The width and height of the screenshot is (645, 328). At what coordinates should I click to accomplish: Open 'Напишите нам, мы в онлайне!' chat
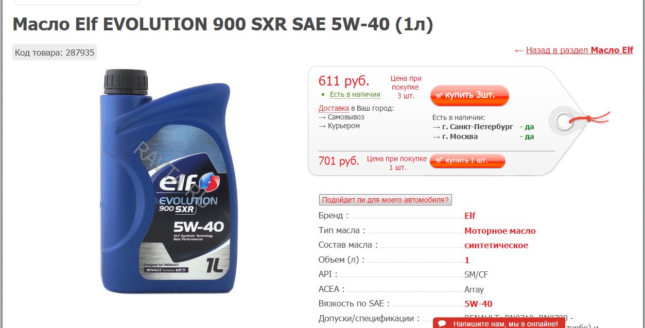pyautogui.click(x=499, y=323)
